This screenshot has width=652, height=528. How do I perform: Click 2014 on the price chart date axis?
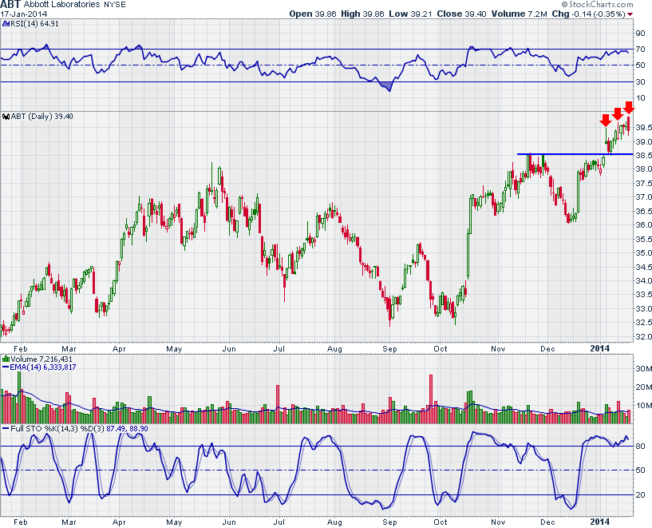600,348
